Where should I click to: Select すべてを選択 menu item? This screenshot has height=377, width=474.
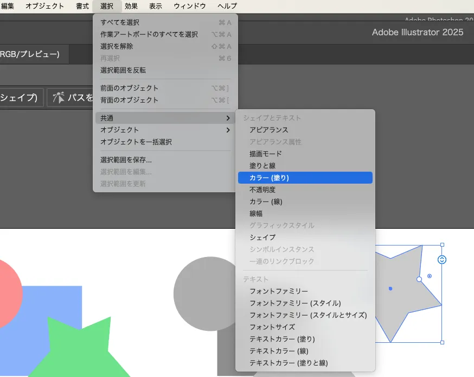[x=120, y=22]
